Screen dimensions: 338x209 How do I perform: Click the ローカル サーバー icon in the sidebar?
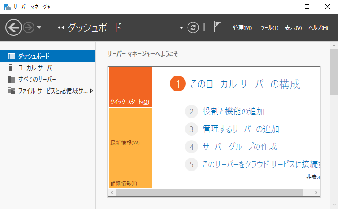click(11, 68)
